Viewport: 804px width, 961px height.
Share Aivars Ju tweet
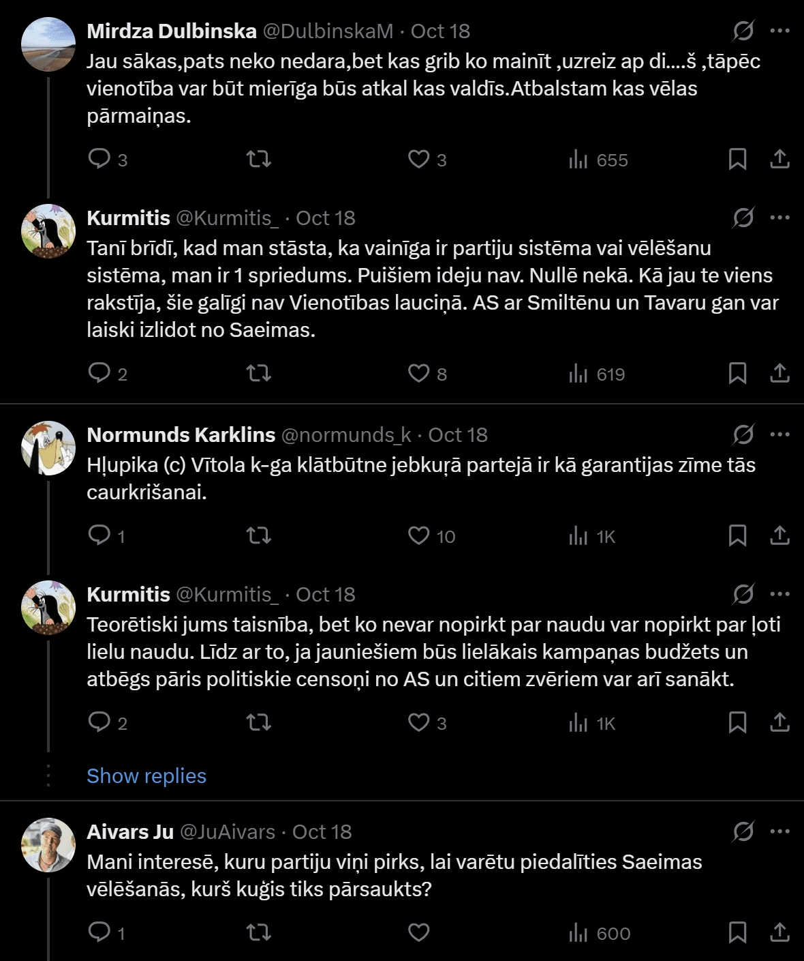pos(779,932)
